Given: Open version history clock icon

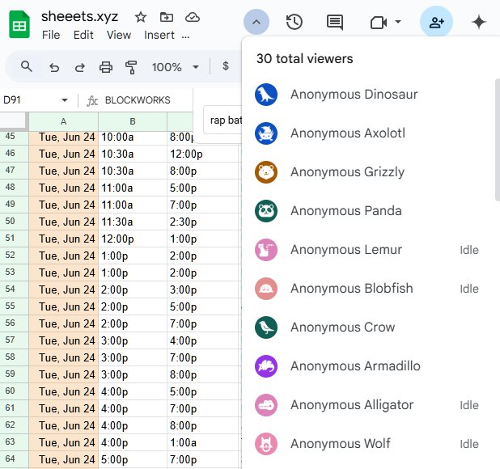Looking at the screenshot, I should coord(294,22).
